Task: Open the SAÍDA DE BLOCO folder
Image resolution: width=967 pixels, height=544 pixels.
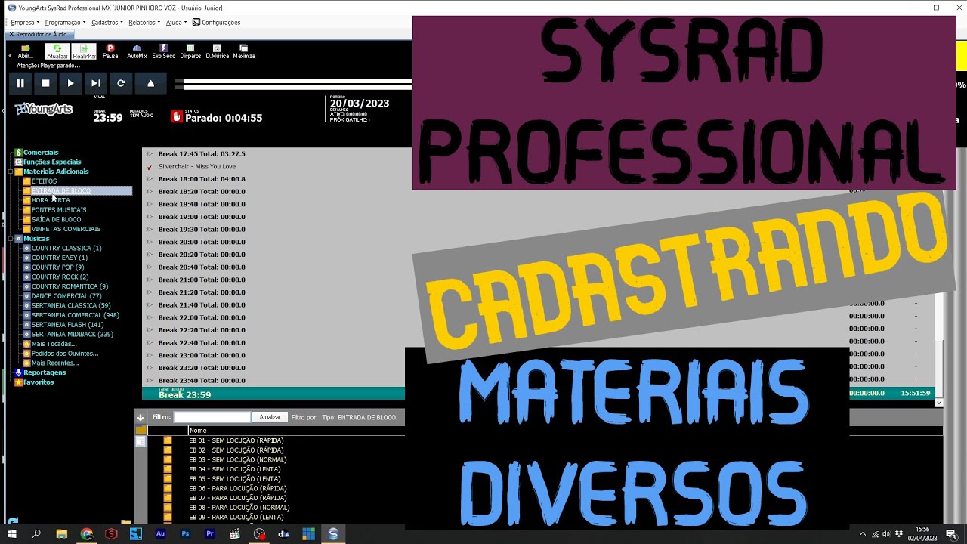Action: coord(56,220)
